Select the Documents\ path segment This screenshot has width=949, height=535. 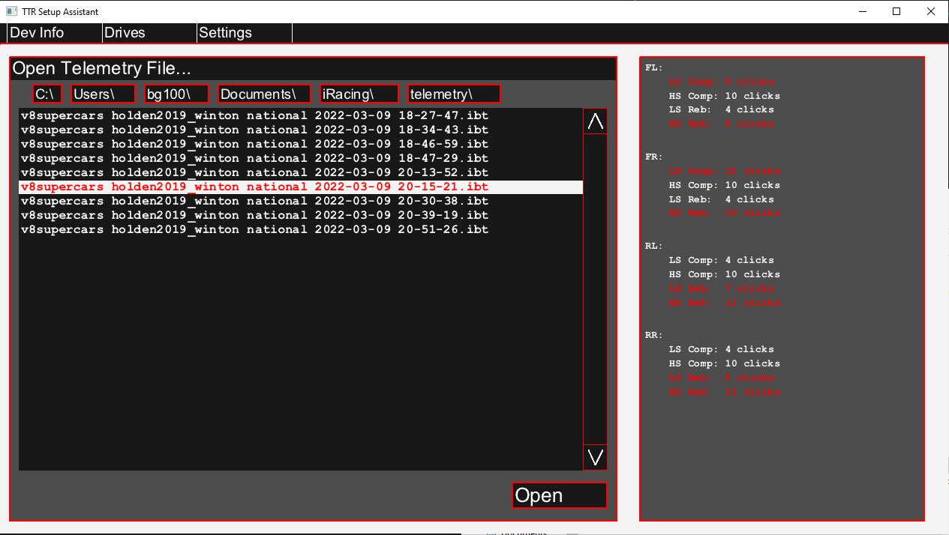coord(264,94)
